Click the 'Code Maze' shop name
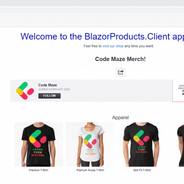Viewport: 184px width, 184px height. 48,85
